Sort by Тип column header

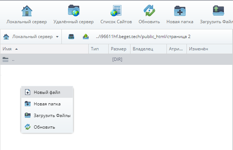point(99,49)
